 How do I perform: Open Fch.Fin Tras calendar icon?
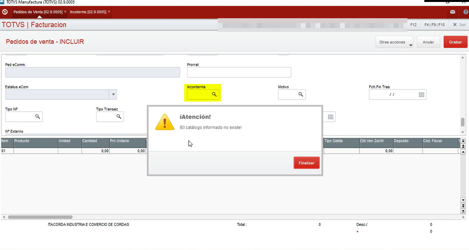[x=421, y=94]
